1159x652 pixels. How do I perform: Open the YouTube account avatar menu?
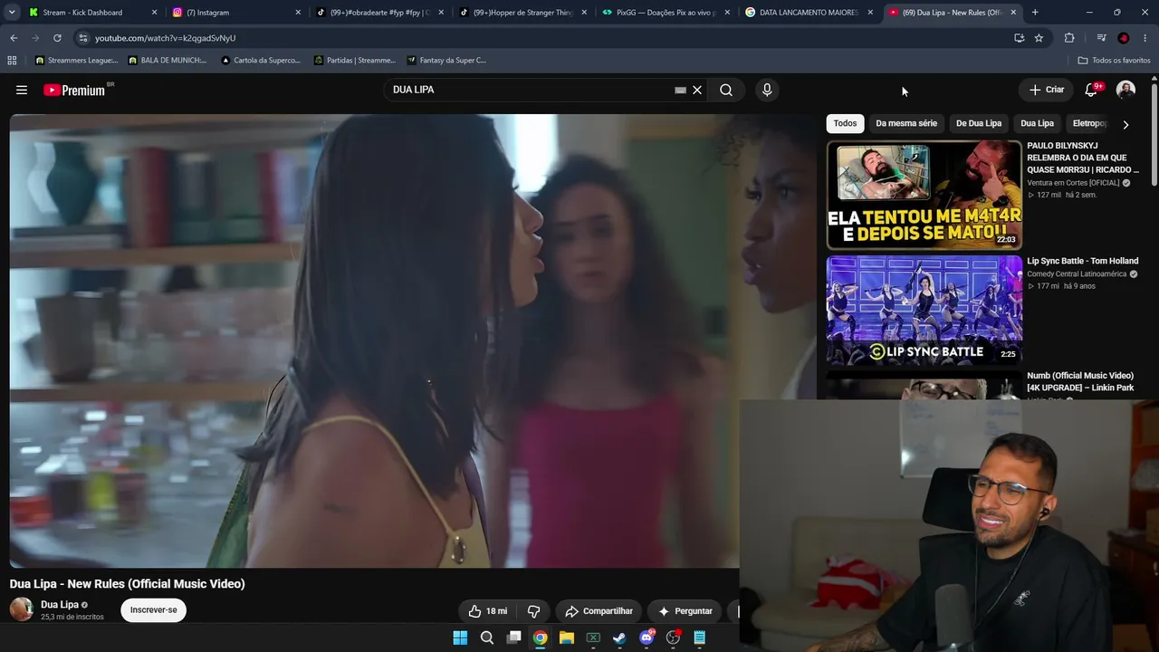tap(1125, 90)
